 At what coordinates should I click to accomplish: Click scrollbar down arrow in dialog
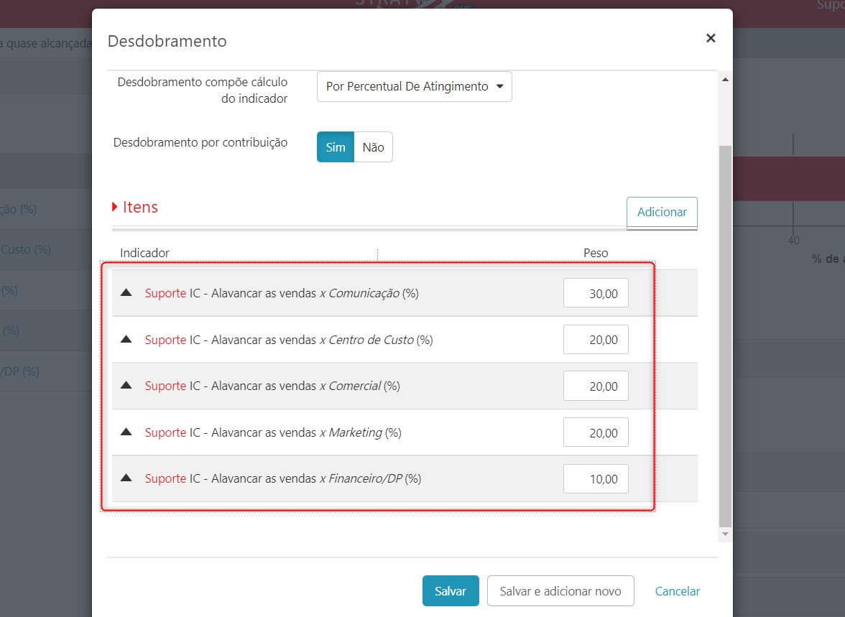(x=726, y=534)
